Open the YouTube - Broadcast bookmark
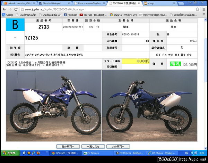Image resolution: width=208 pixels, height=163 pixels. pyautogui.click(x=93, y=15)
